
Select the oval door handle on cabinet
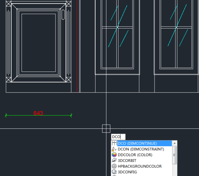click(x=63, y=15)
